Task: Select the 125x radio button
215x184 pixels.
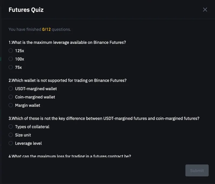Action: pyautogui.click(x=11, y=50)
